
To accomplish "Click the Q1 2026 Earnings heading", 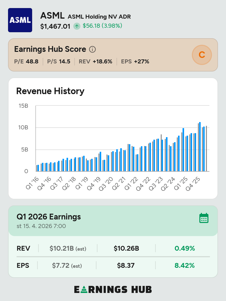I will (x=49, y=217).
